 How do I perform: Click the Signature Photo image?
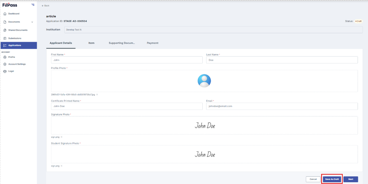[x=205, y=125]
